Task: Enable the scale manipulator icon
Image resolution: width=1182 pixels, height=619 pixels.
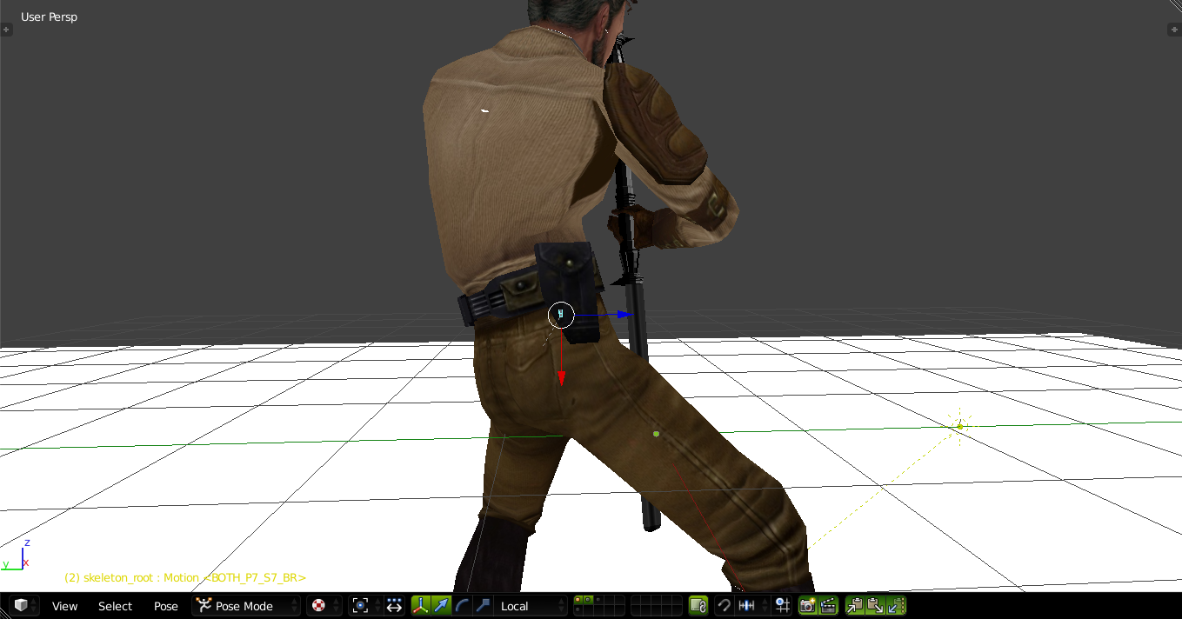Action: tap(483, 606)
